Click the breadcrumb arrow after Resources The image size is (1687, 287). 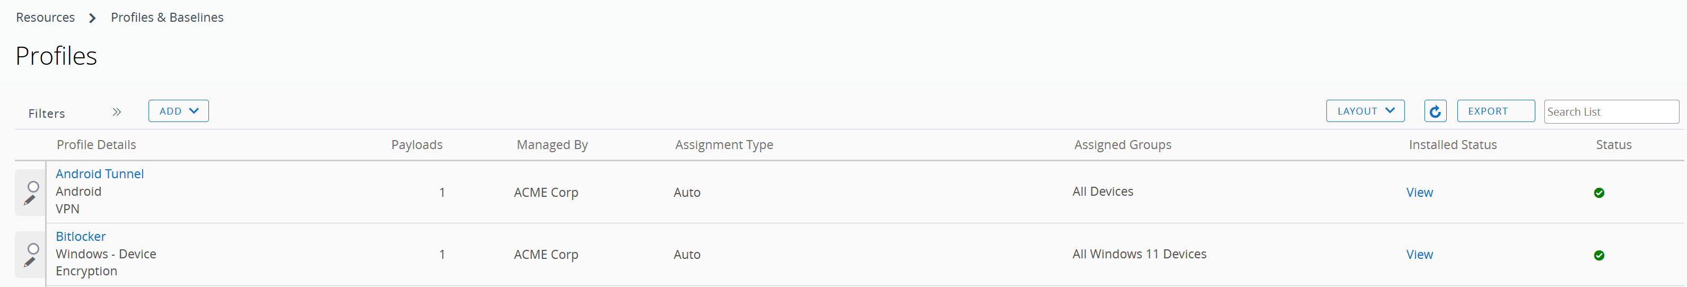point(92,18)
